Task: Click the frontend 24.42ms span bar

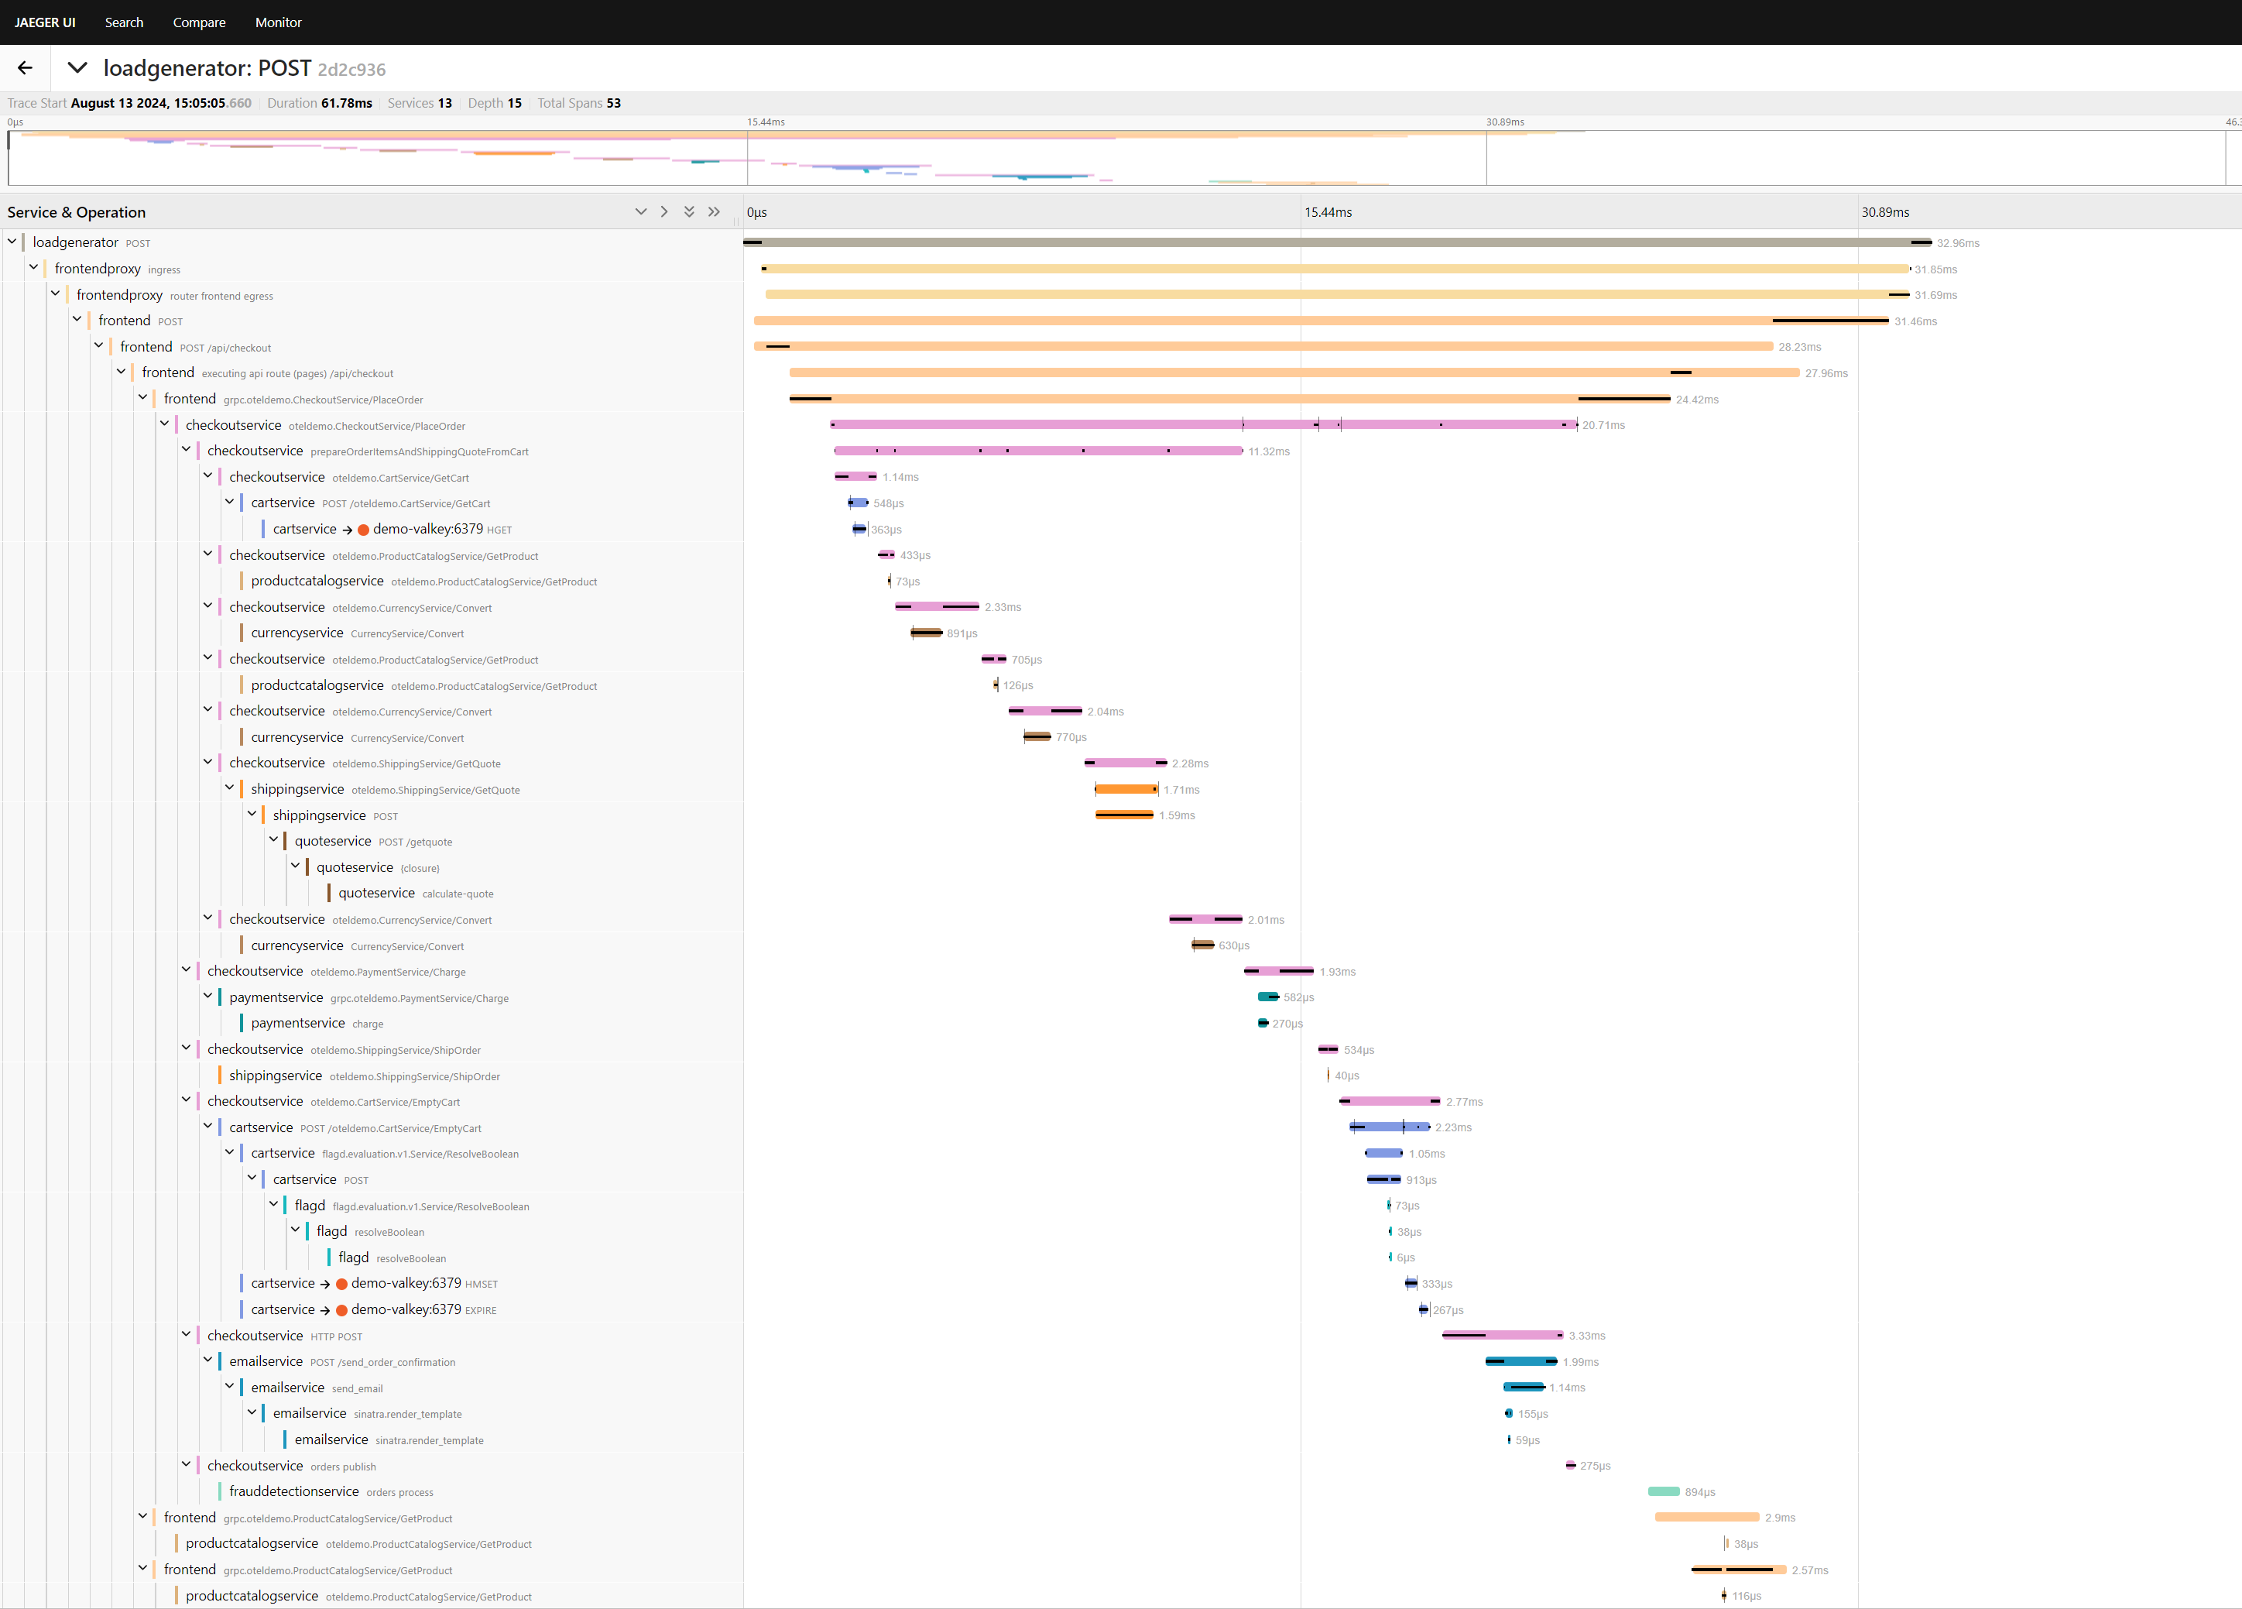Action: click(x=1229, y=399)
